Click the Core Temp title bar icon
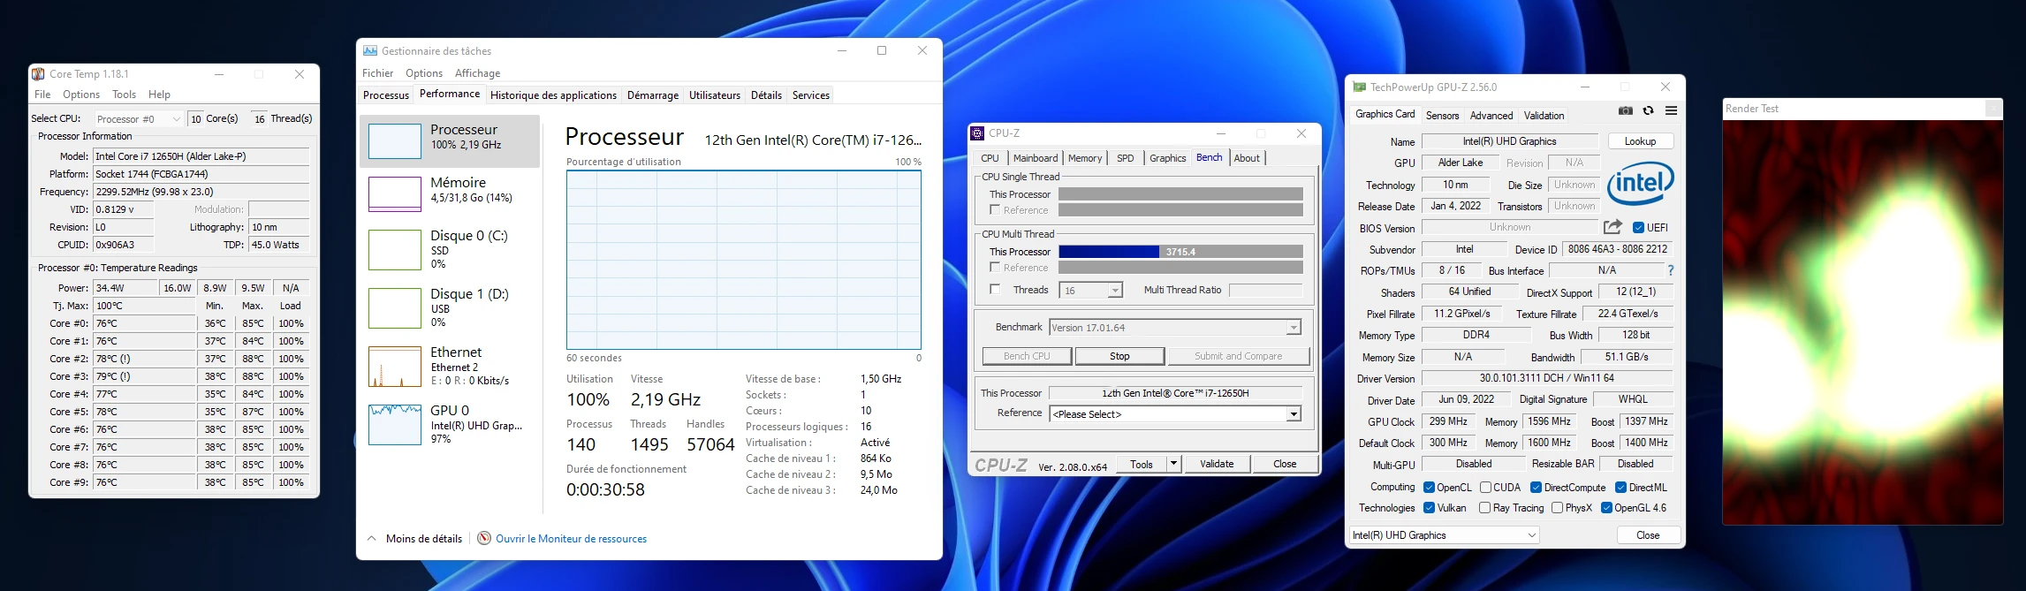Image resolution: width=2026 pixels, height=591 pixels. [38, 74]
